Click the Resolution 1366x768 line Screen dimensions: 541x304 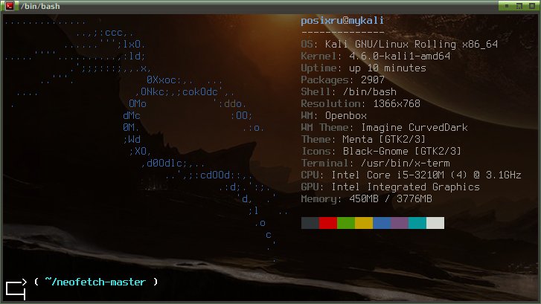click(x=361, y=103)
